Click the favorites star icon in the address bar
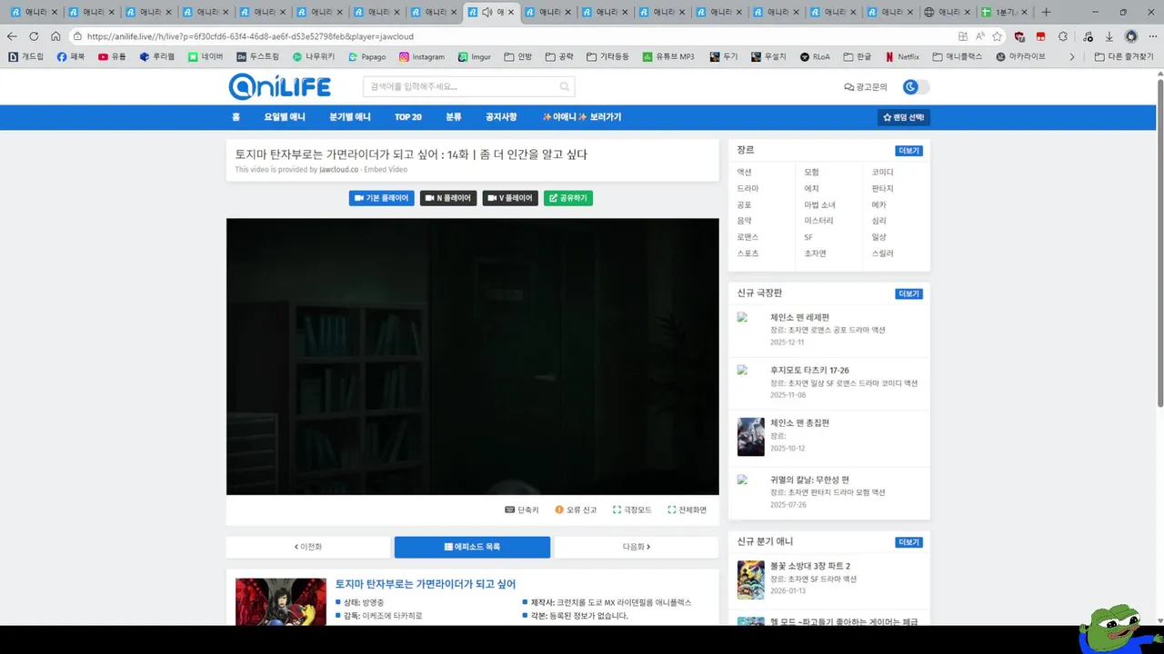 point(998,36)
